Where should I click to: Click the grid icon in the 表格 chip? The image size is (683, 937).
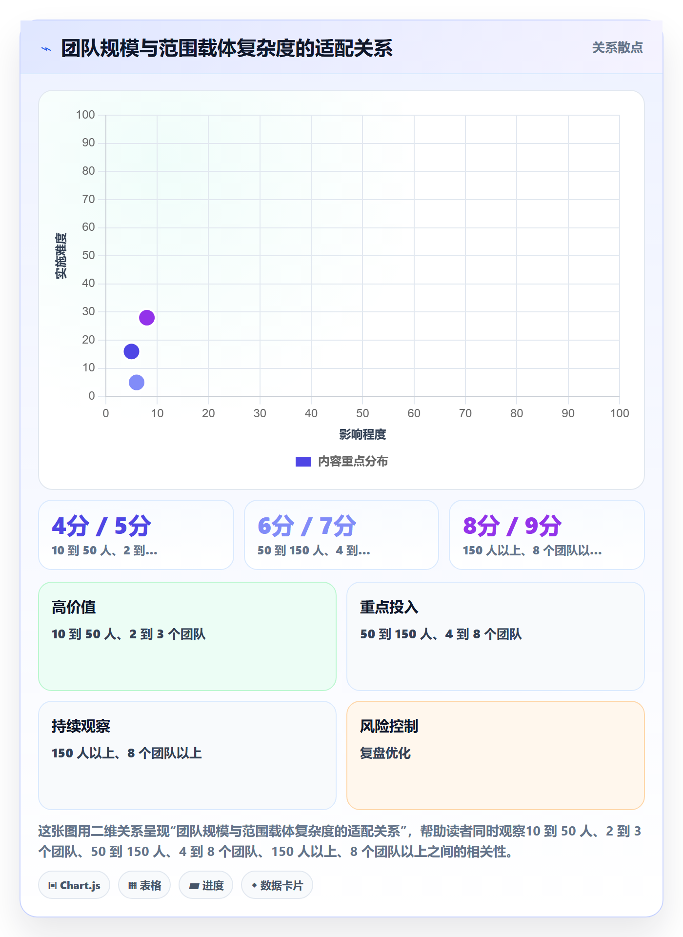(x=132, y=886)
